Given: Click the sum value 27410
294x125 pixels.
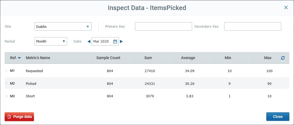Looking at the screenshot, I should [150, 71].
